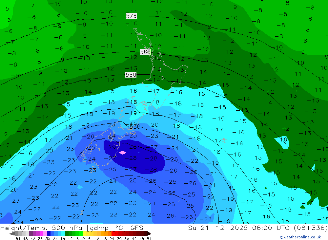Click the bright yellow swatch above 0
Screen dimensions: 328x240
click(85, 234)
